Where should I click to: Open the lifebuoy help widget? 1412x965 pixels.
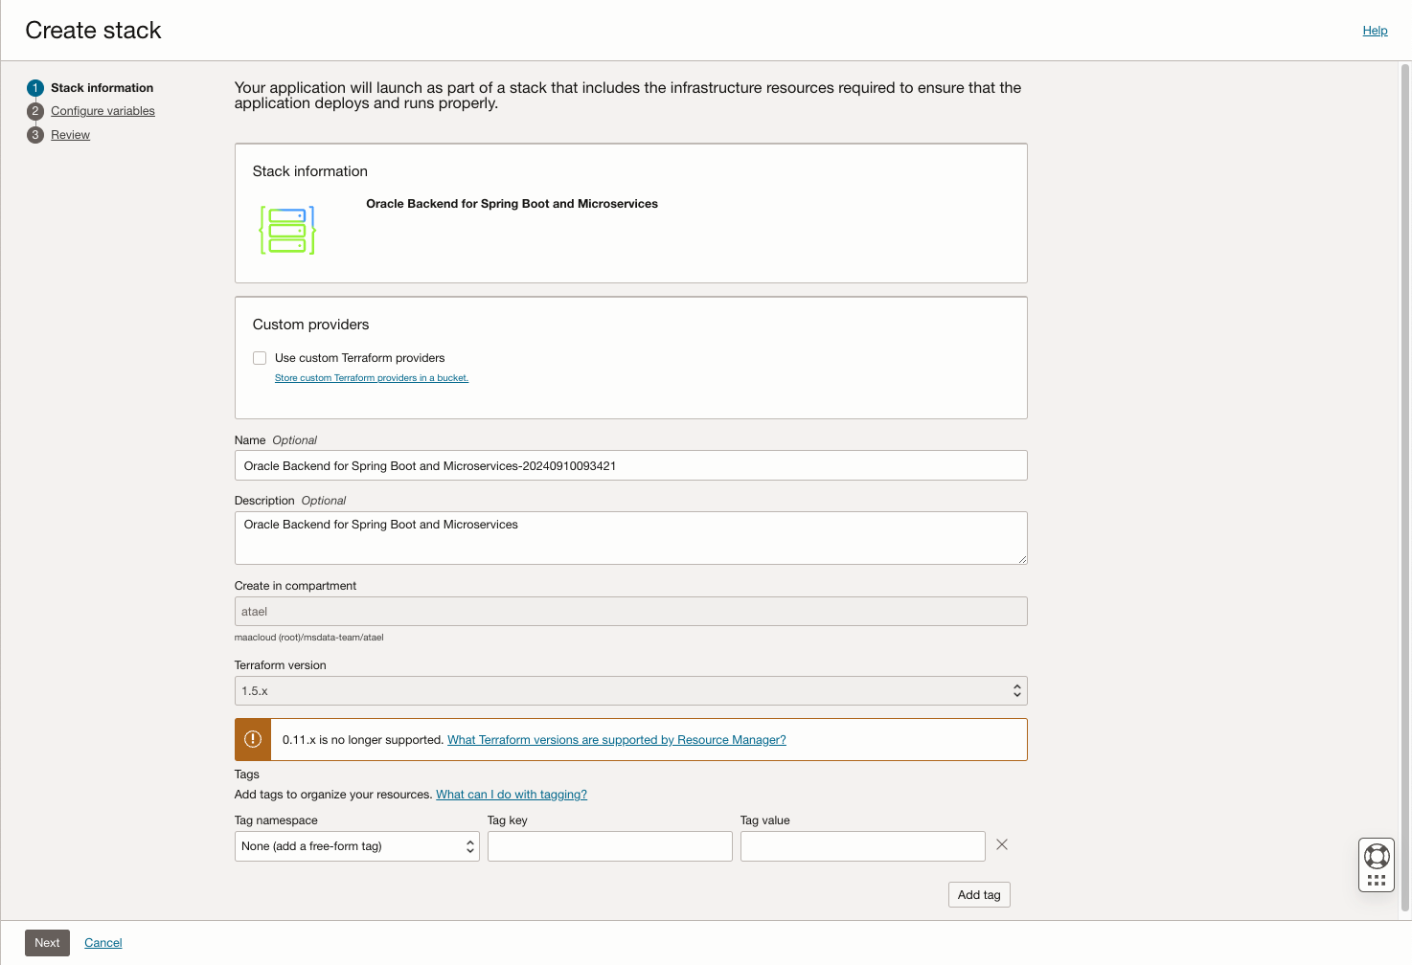coord(1377,855)
